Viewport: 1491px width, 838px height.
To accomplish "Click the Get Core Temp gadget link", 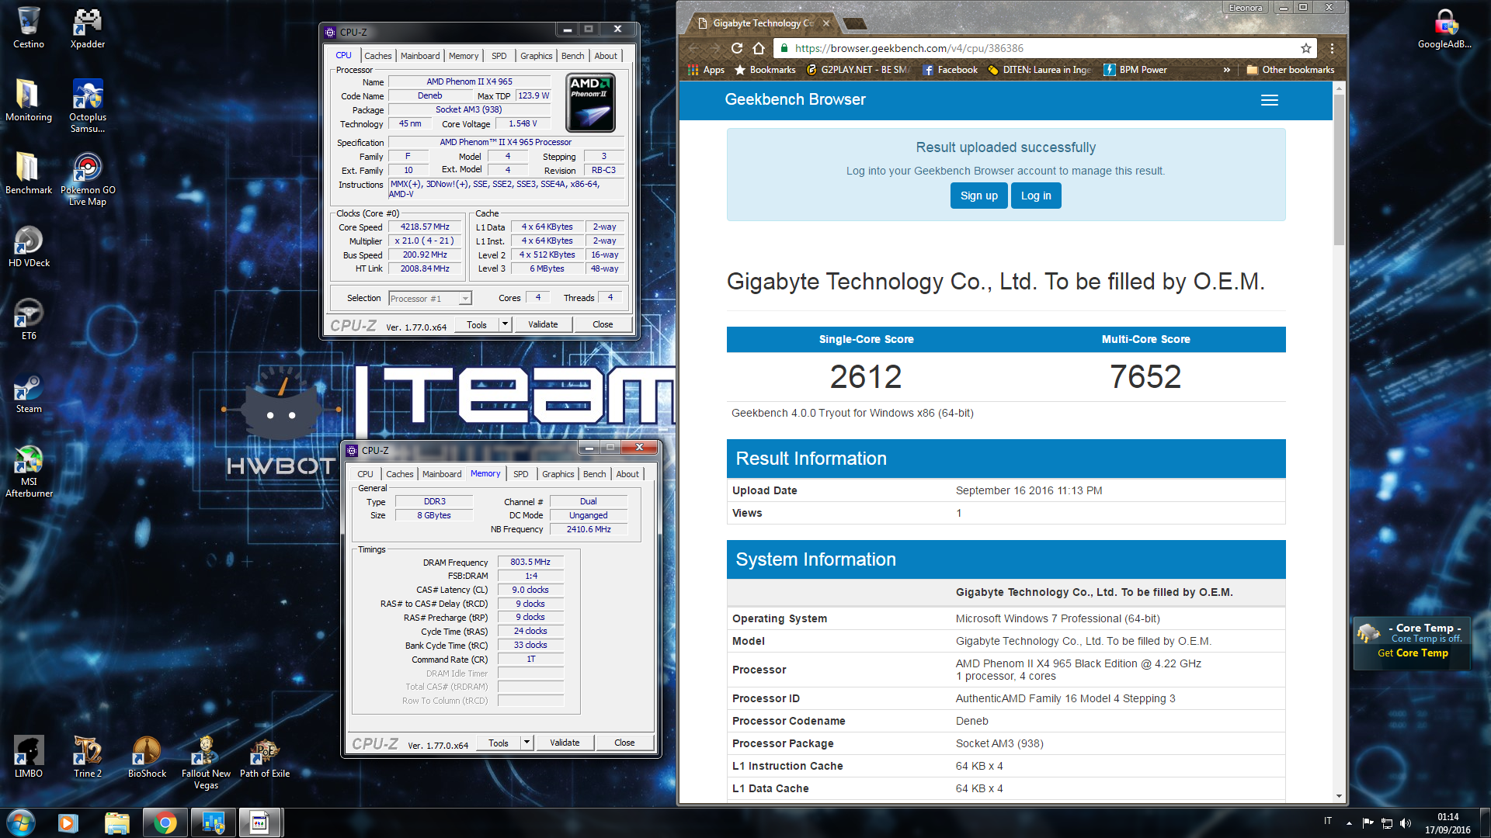I will pos(1413,653).
